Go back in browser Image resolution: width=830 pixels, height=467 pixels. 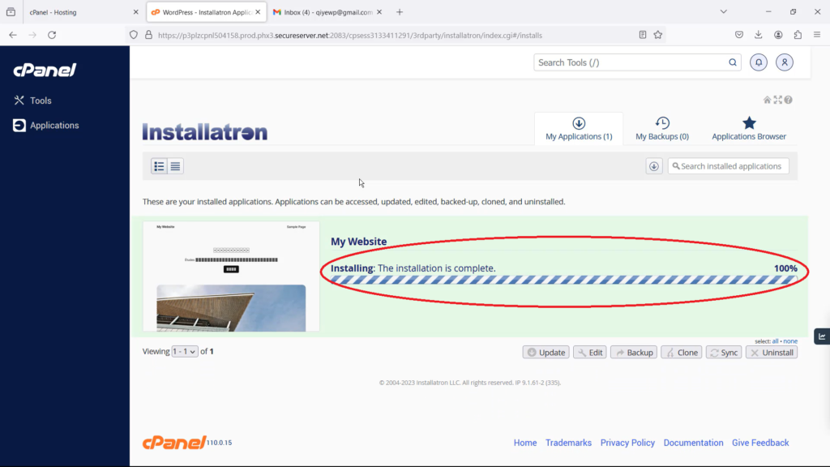coord(13,35)
